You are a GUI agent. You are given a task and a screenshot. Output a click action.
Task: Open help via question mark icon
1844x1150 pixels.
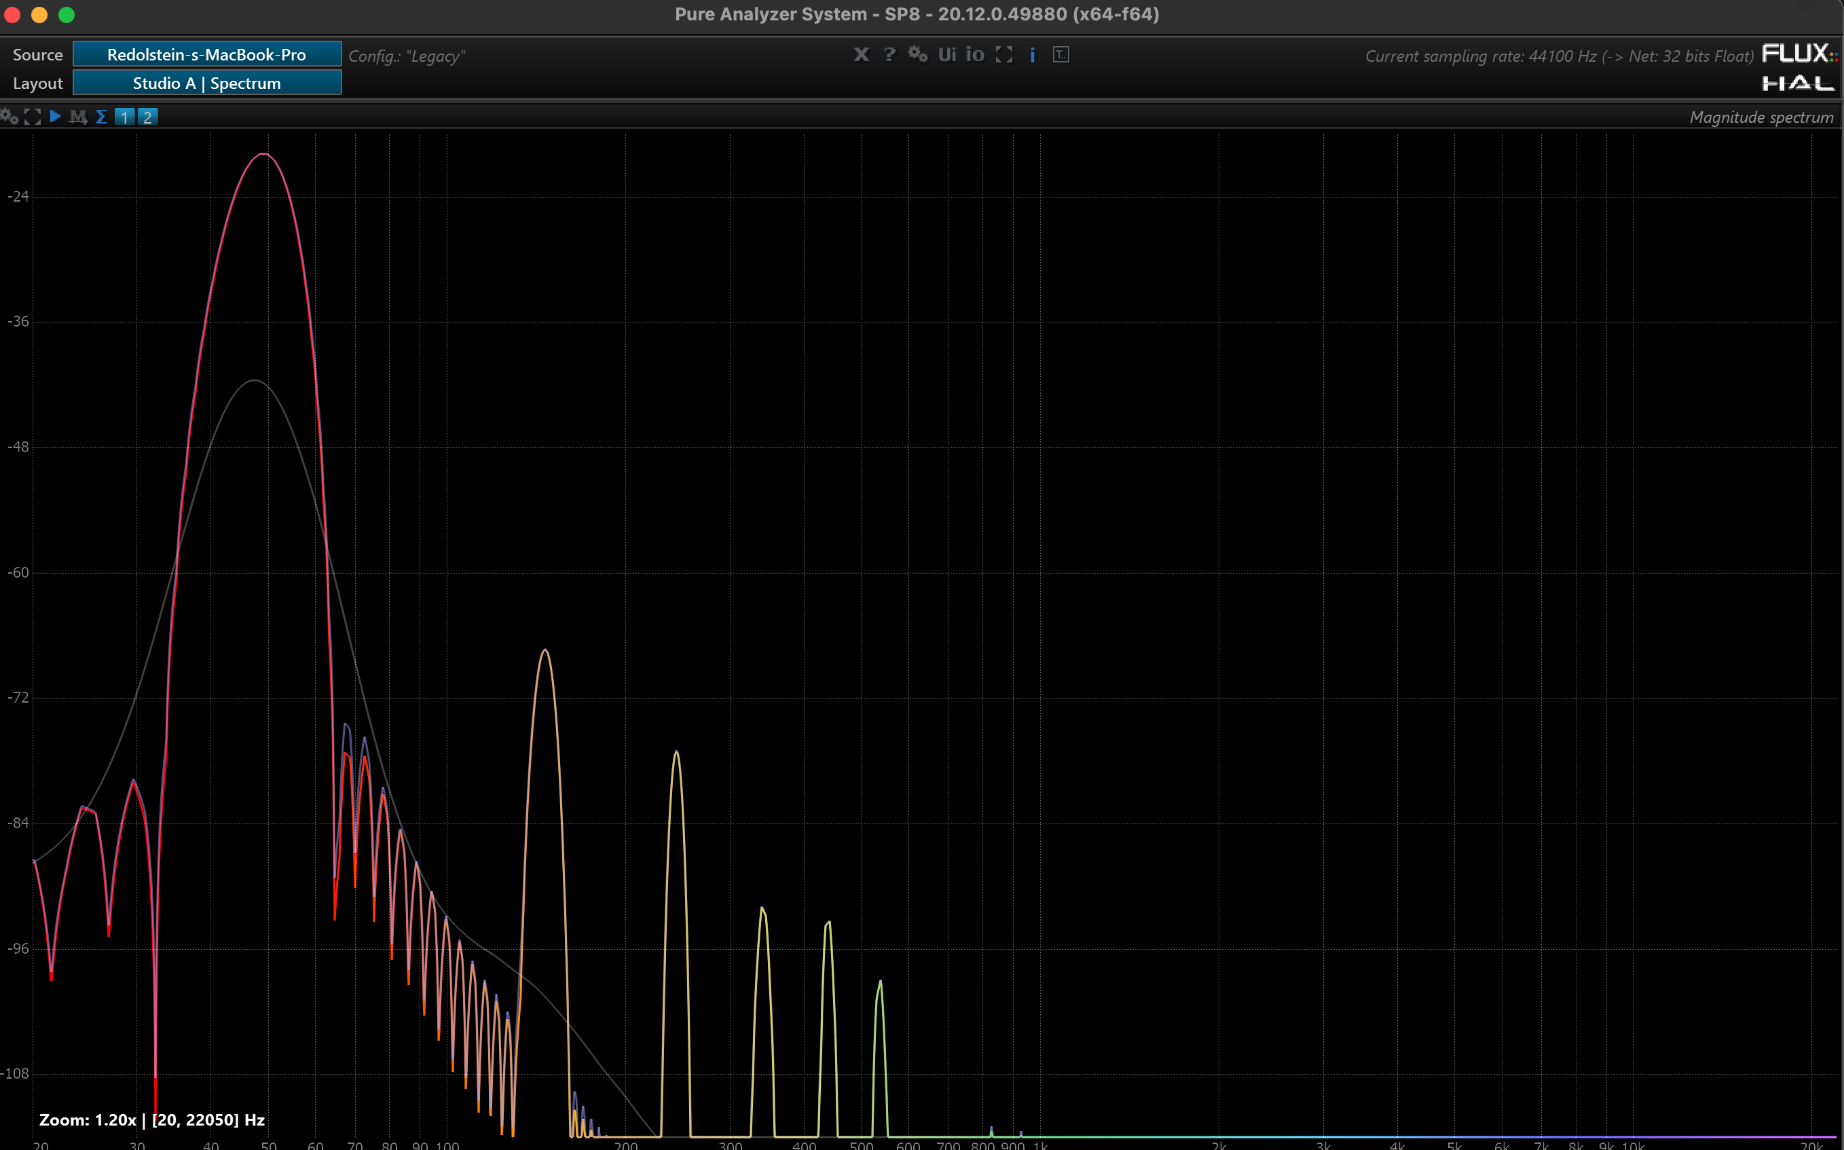pyautogui.click(x=889, y=54)
